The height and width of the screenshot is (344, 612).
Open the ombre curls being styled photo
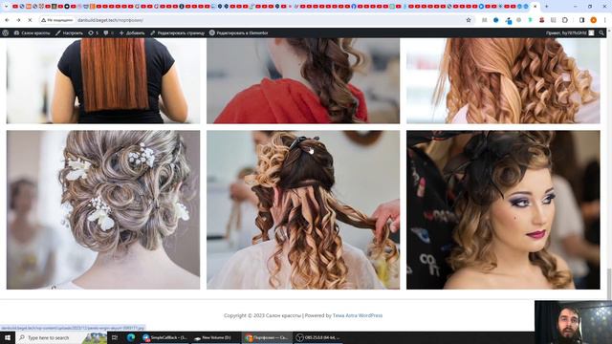click(303, 210)
